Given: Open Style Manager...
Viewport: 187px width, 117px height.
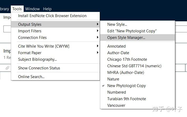Looking at the screenshot, I should (138, 38).
